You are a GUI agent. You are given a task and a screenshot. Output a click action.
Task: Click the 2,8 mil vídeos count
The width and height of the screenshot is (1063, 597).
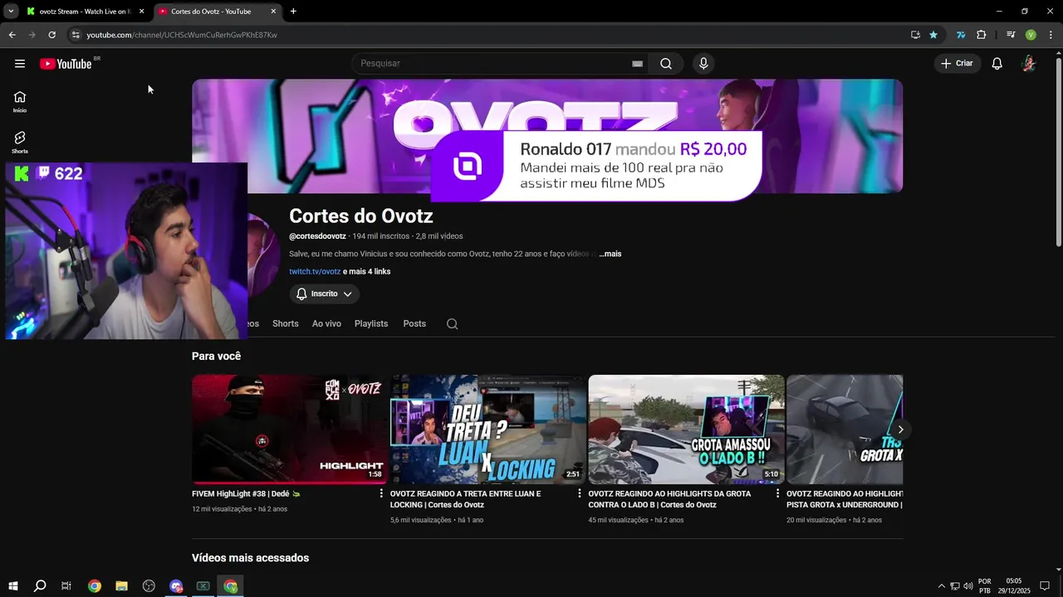pyautogui.click(x=439, y=236)
